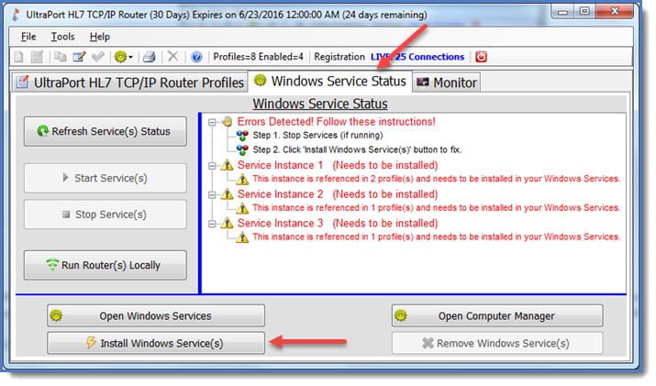Select referenced in 1 profile(s) message under Instance 3
Image resolution: width=656 pixels, height=386 pixels.
pos(437,237)
